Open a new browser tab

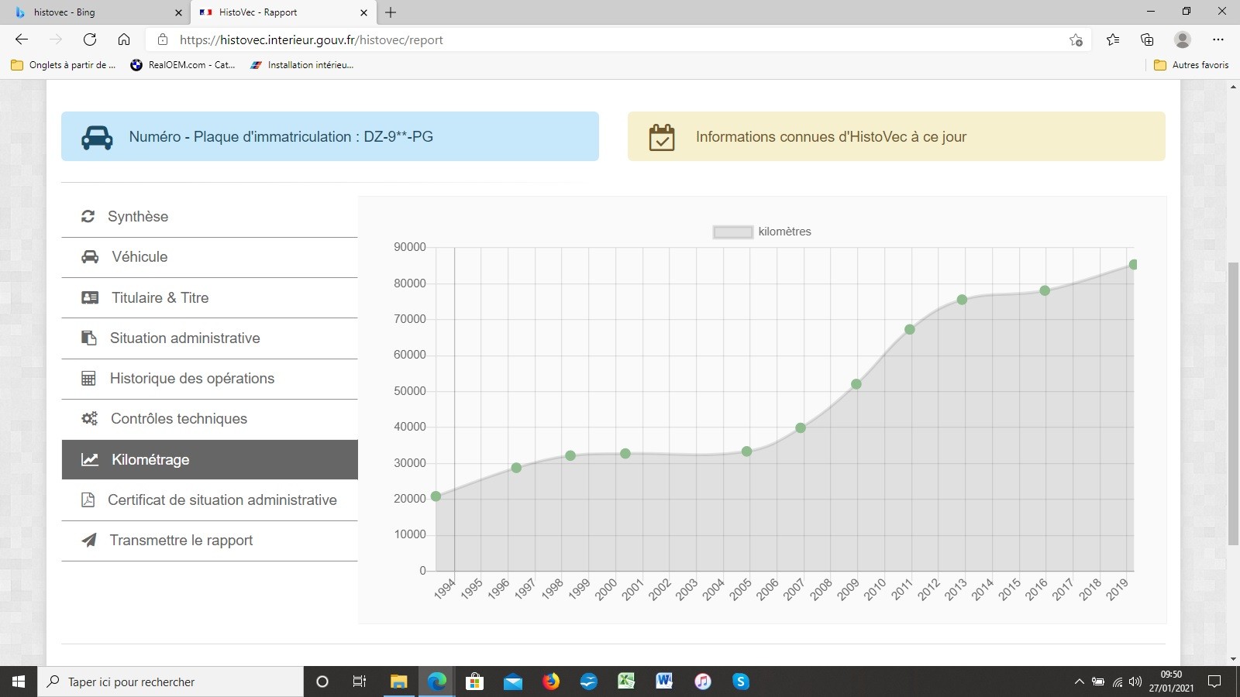[x=391, y=12]
